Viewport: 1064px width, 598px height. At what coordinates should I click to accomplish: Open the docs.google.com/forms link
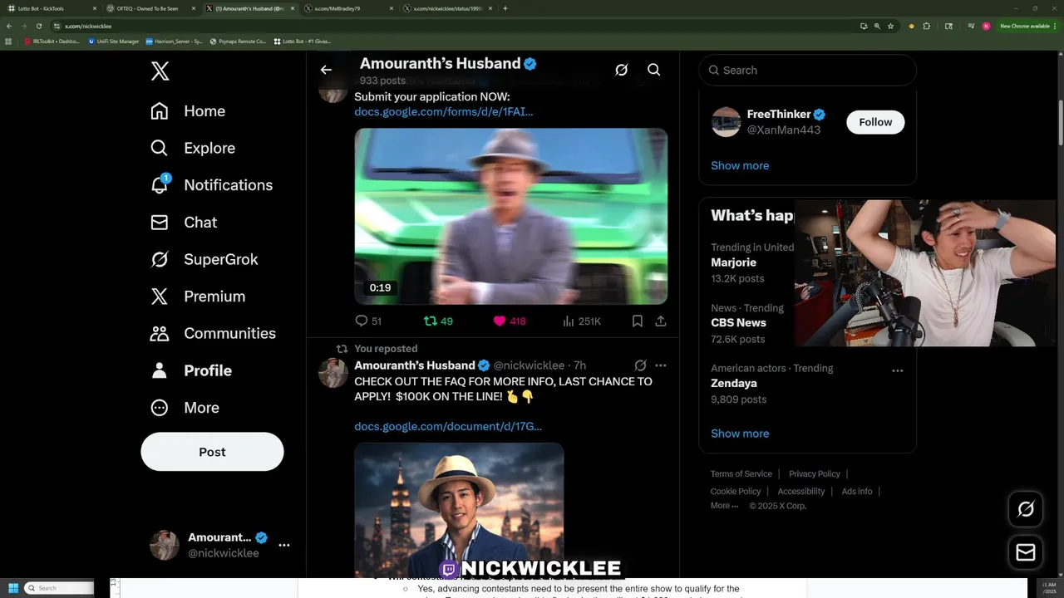pos(444,111)
